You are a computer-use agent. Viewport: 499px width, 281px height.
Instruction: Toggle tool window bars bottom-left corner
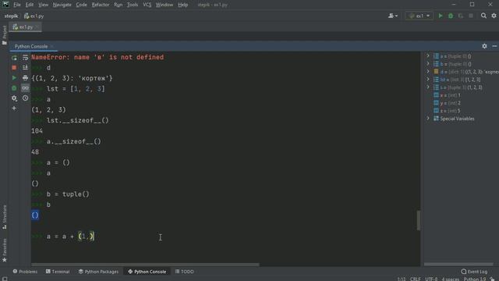5,279
